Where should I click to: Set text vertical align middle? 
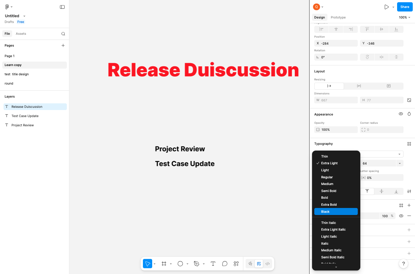point(381,191)
